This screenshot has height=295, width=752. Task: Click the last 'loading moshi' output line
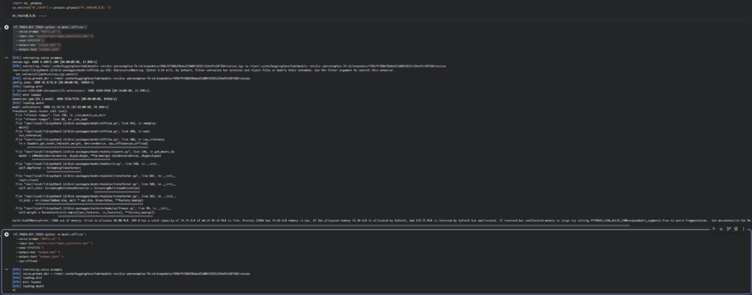pyautogui.click(x=24, y=287)
